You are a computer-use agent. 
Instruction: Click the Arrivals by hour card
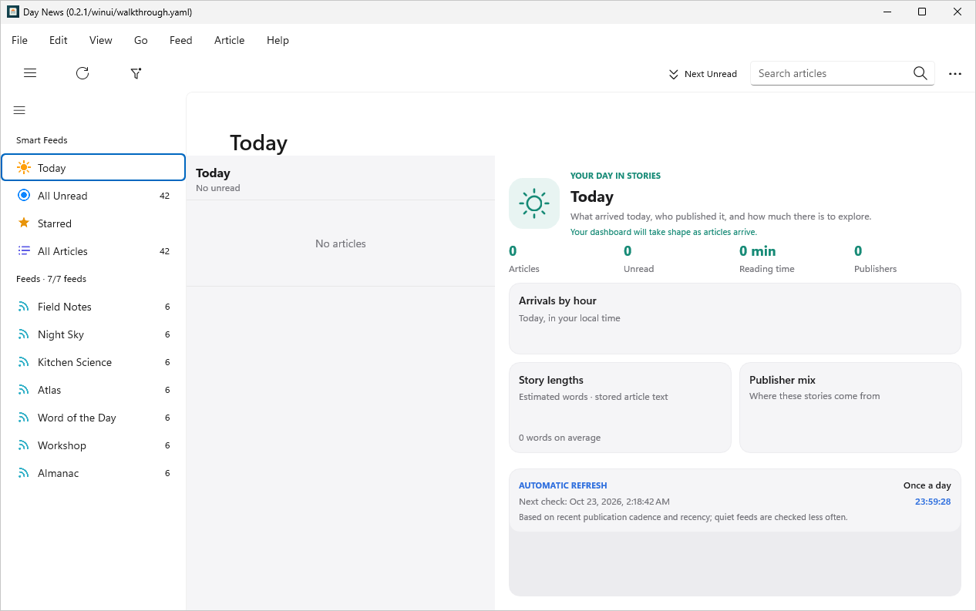735,318
